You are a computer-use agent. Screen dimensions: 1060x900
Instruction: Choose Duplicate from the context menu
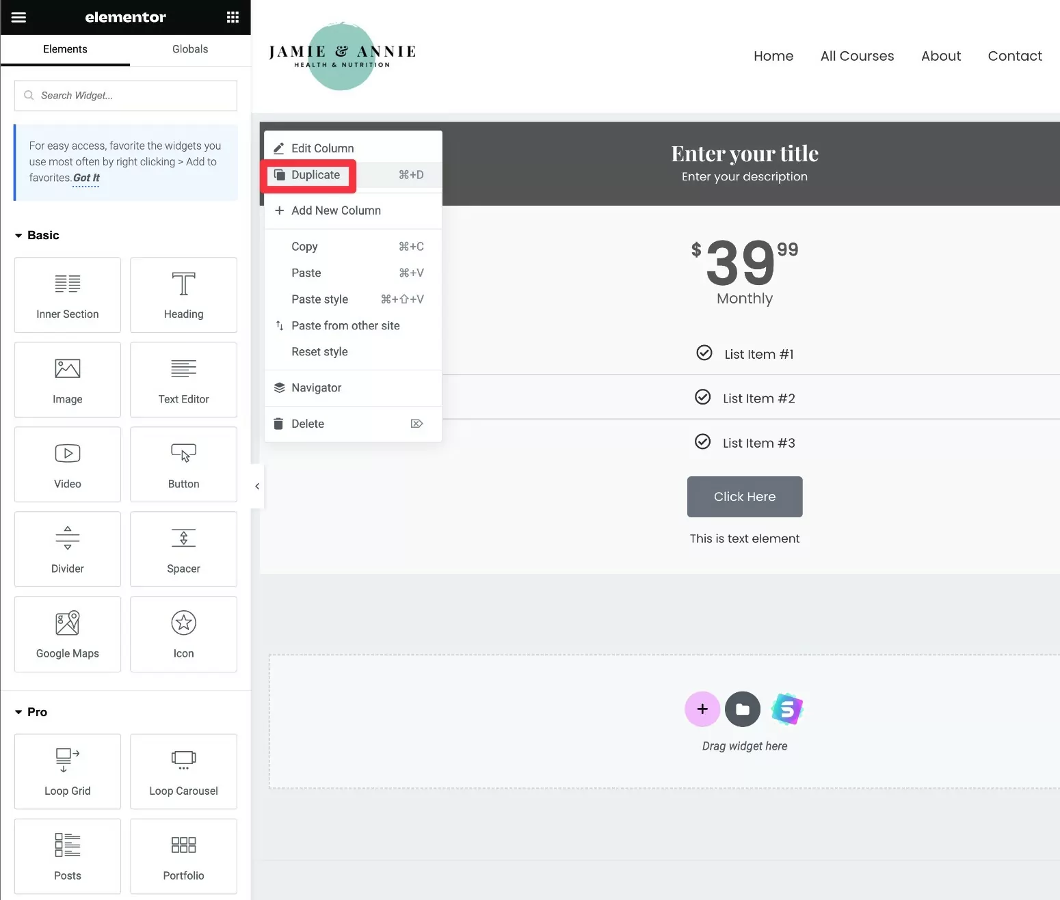coord(315,175)
